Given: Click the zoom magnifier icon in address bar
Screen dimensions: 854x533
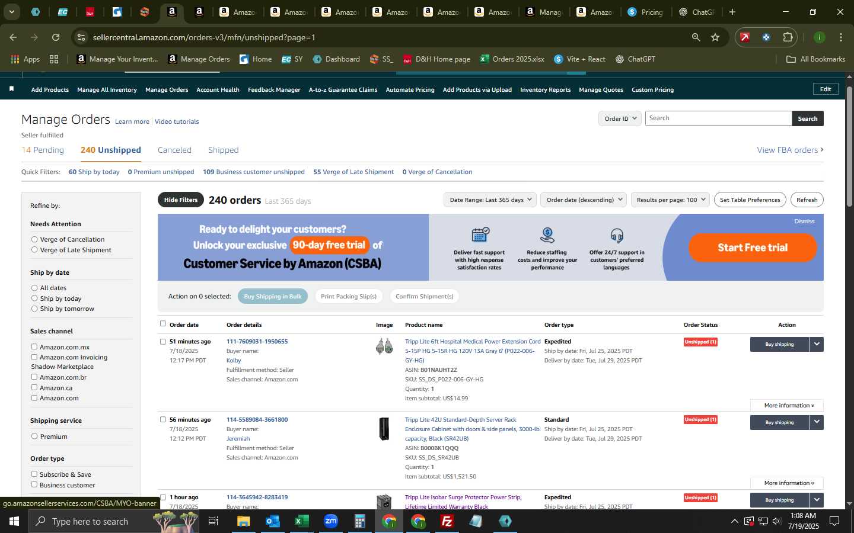Looking at the screenshot, I should click(x=696, y=37).
